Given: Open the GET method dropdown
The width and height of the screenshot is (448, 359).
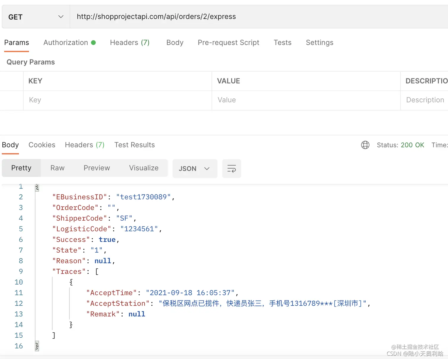Looking at the screenshot, I should pos(36,17).
